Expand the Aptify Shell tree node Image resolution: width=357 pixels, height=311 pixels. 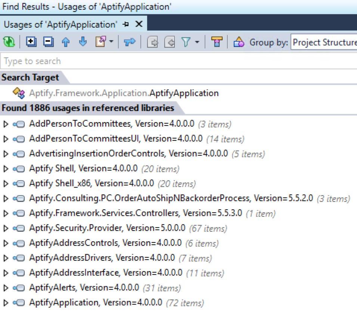(5, 168)
